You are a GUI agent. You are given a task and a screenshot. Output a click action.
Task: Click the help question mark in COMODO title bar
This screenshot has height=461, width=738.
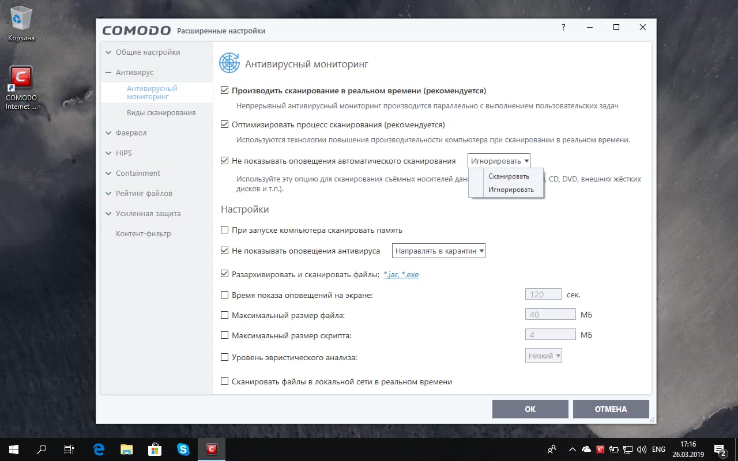(x=563, y=27)
